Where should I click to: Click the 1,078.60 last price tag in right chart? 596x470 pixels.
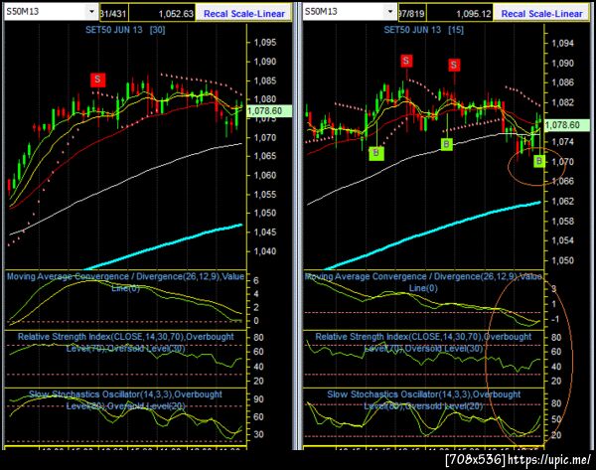click(x=567, y=125)
